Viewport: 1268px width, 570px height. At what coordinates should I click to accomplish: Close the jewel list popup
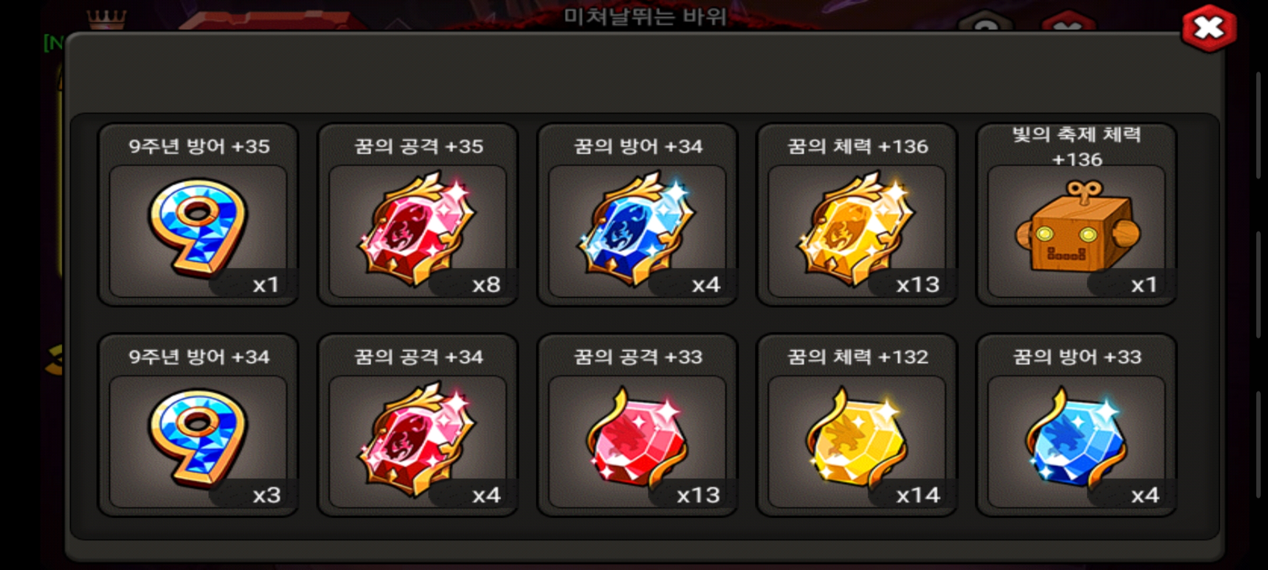pos(1209,28)
